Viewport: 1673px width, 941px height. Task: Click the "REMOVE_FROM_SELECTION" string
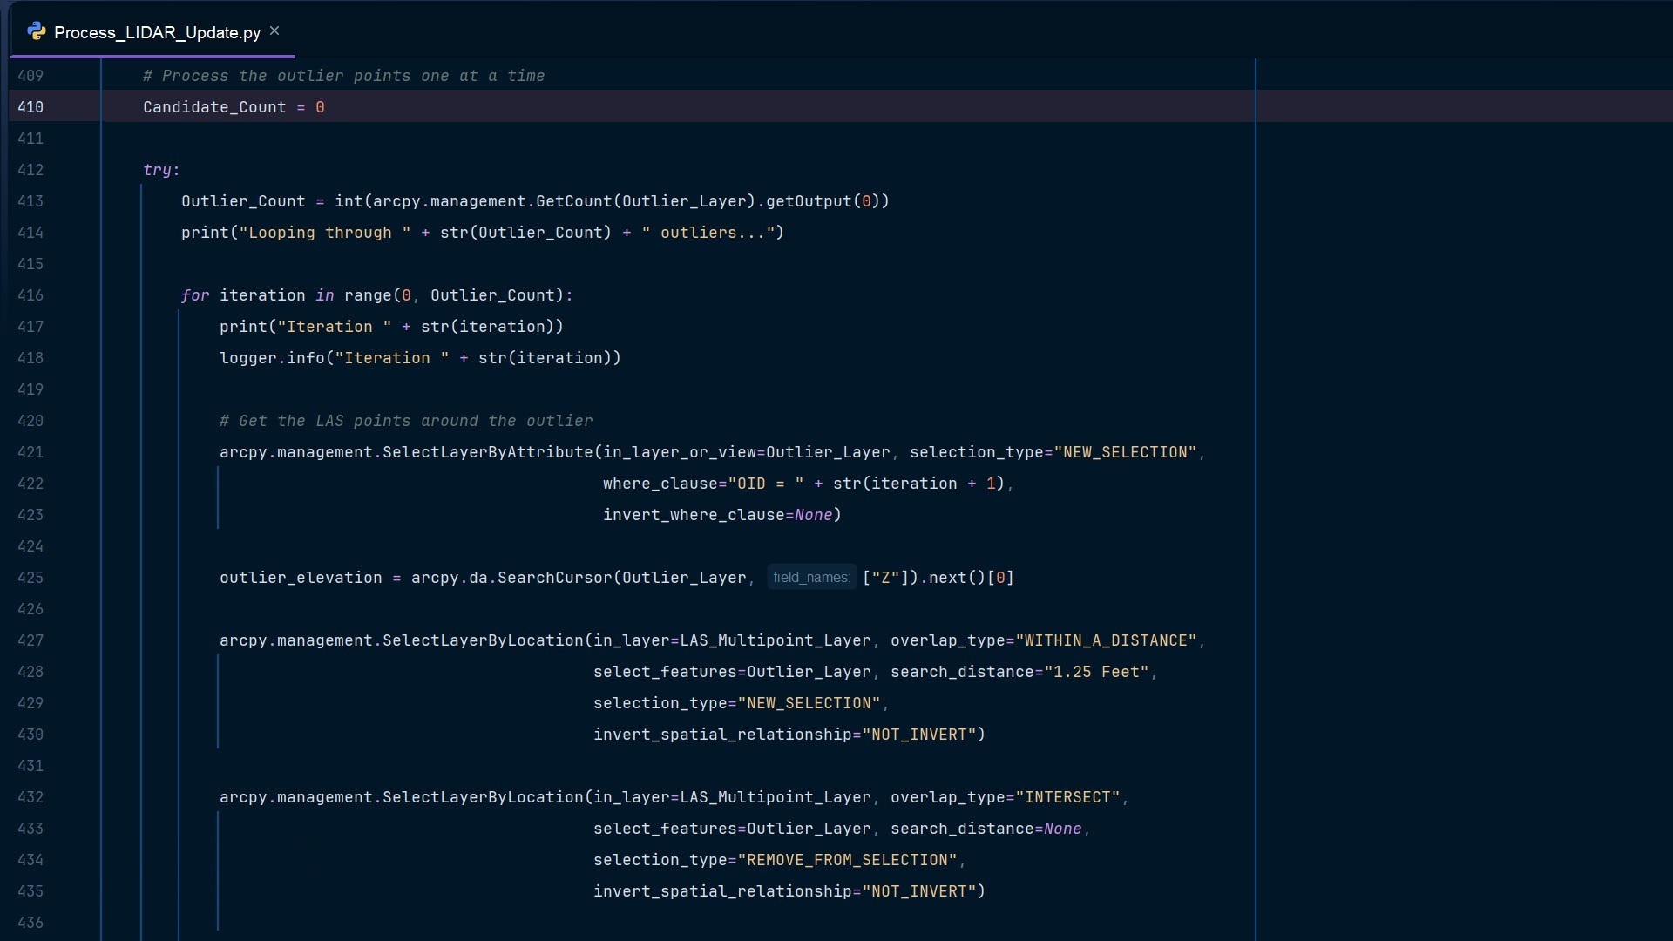(847, 860)
